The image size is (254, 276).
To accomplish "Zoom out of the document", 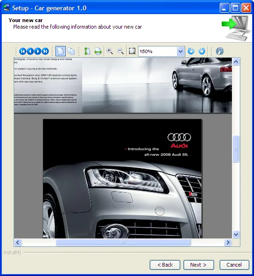I will pos(121,52).
